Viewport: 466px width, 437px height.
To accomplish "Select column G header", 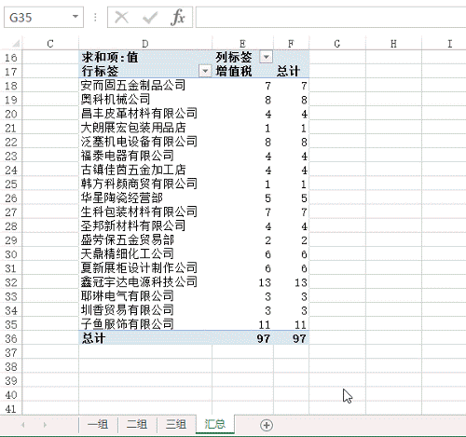I will (337, 44).
